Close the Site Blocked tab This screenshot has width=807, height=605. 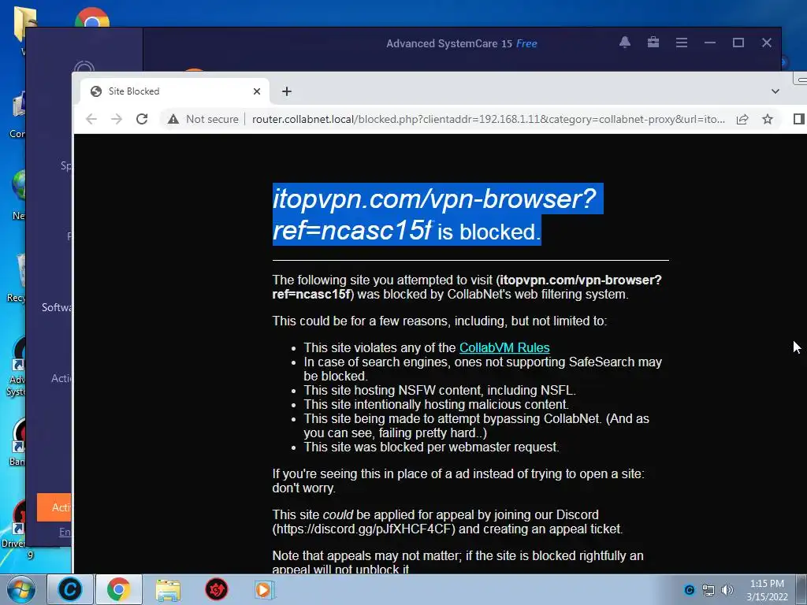click(x=257, y=91)
